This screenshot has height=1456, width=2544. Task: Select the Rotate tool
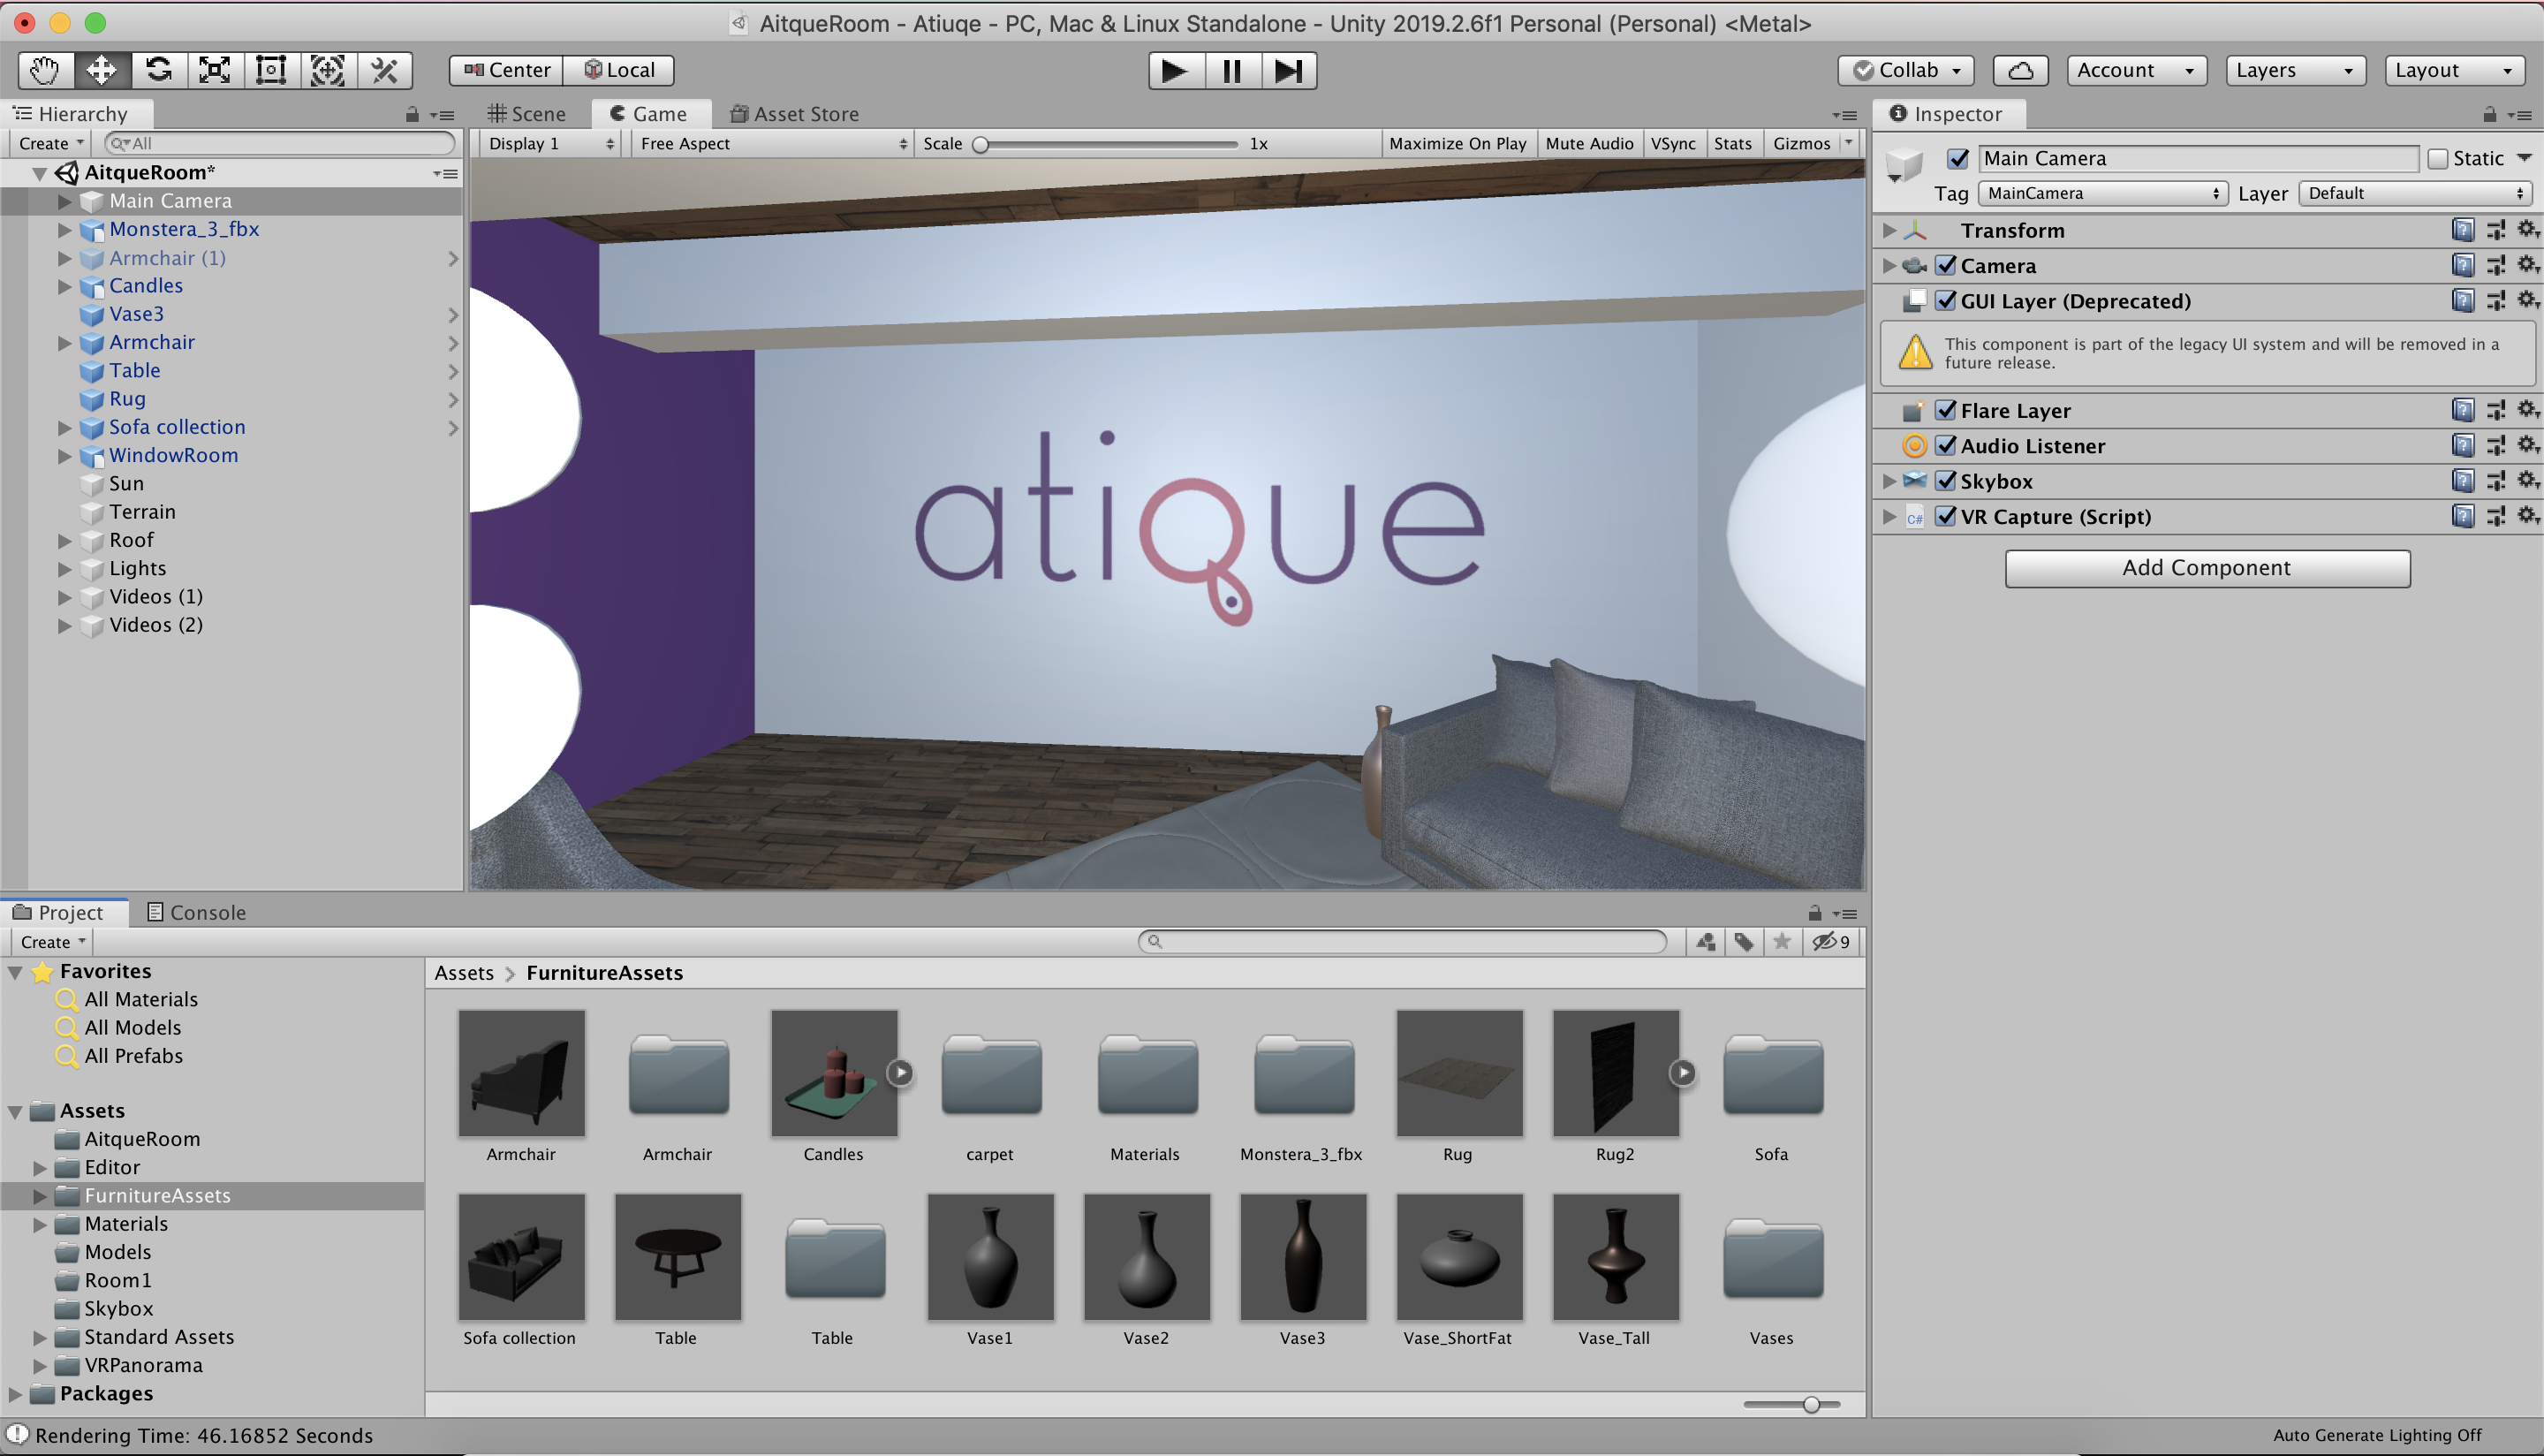point(158,70)
